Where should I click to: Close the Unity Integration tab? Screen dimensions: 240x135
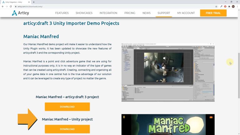point(29,2)
